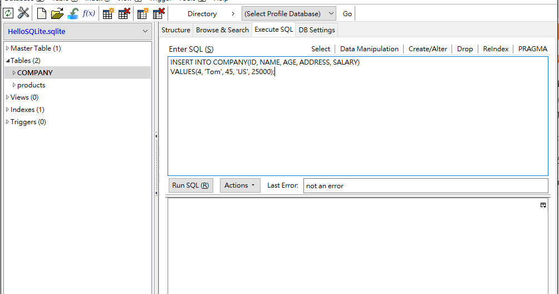
Task: Open a database using the folder icon
Action: [x=57, y=13]
